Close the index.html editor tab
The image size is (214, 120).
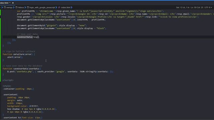point(13,3)
